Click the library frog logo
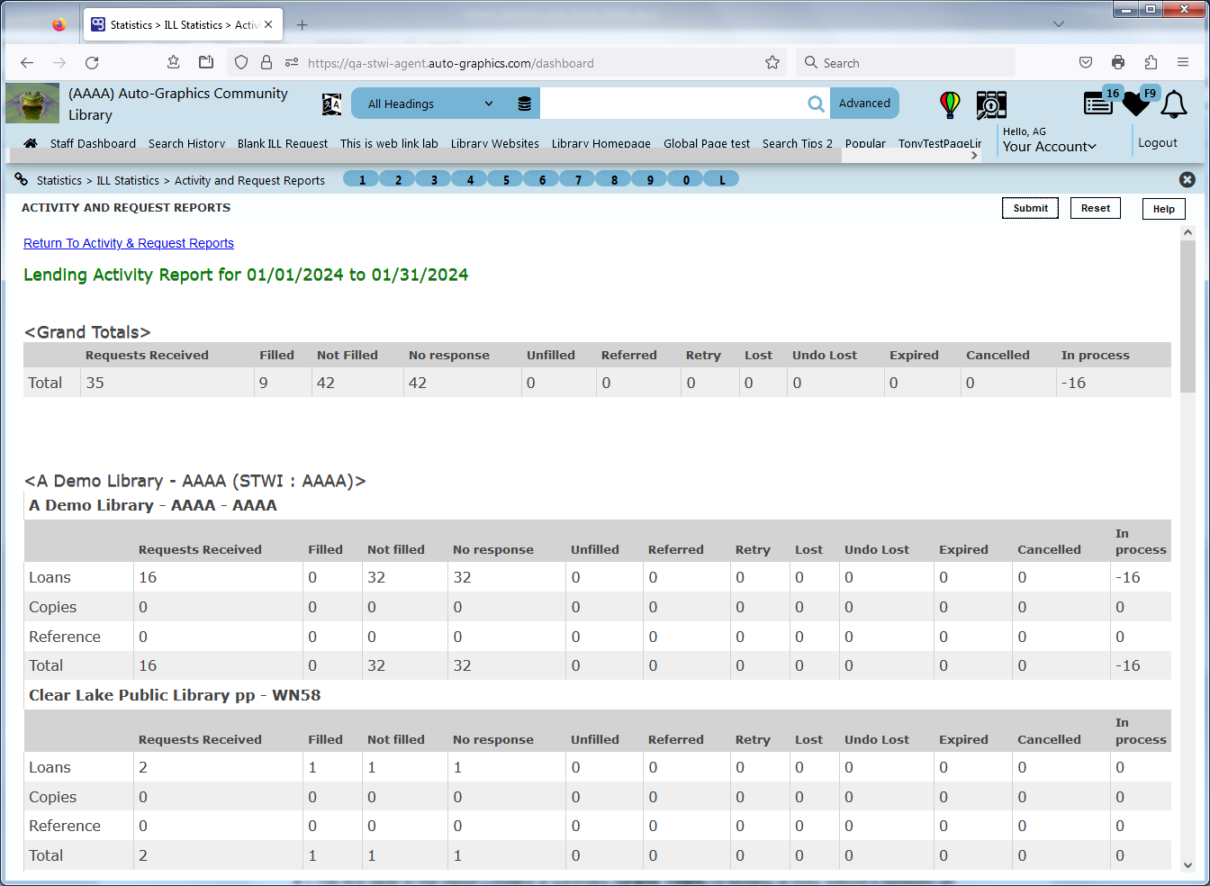1210x886 pixels. point(32,104)
